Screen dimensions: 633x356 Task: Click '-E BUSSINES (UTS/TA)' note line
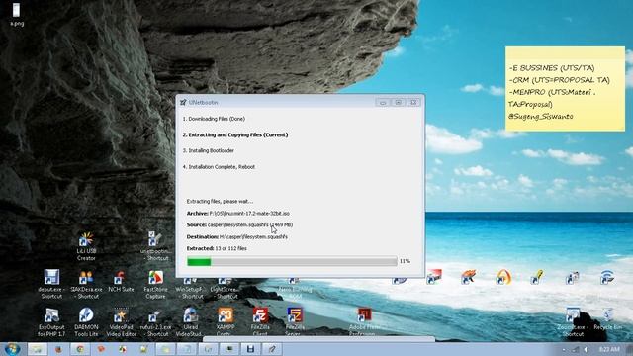[552, 68]
